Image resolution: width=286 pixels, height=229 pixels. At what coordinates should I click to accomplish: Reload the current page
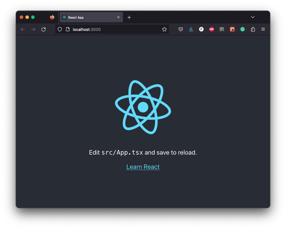tap(43, 29)
